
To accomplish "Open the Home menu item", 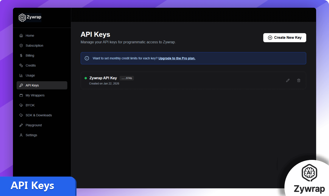I will tap(42, 36).
